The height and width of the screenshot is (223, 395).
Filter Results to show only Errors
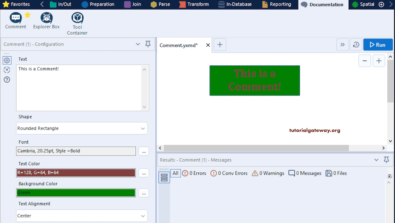click(x=194, y=173)
